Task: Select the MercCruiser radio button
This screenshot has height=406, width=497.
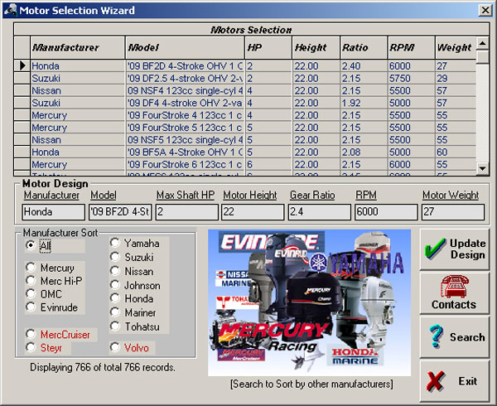Action: point(31,334)
